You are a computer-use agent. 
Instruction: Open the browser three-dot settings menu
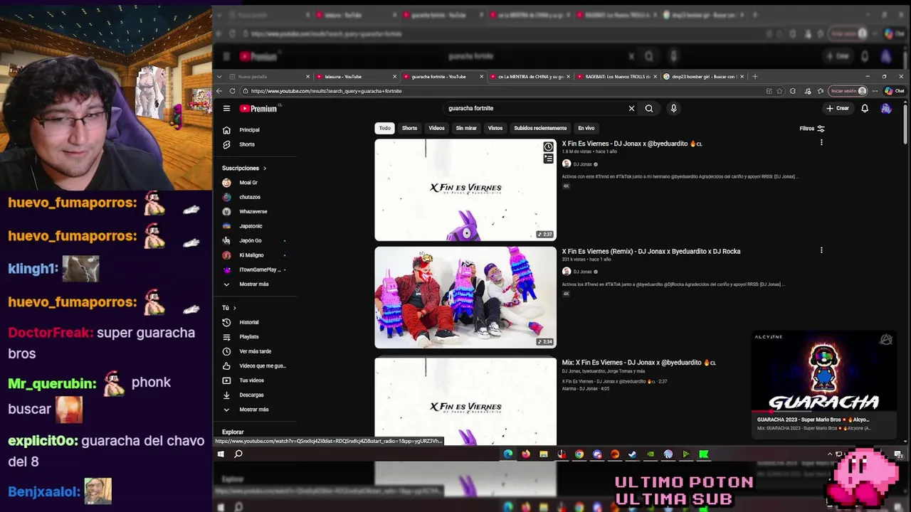[x=875, y=91]
